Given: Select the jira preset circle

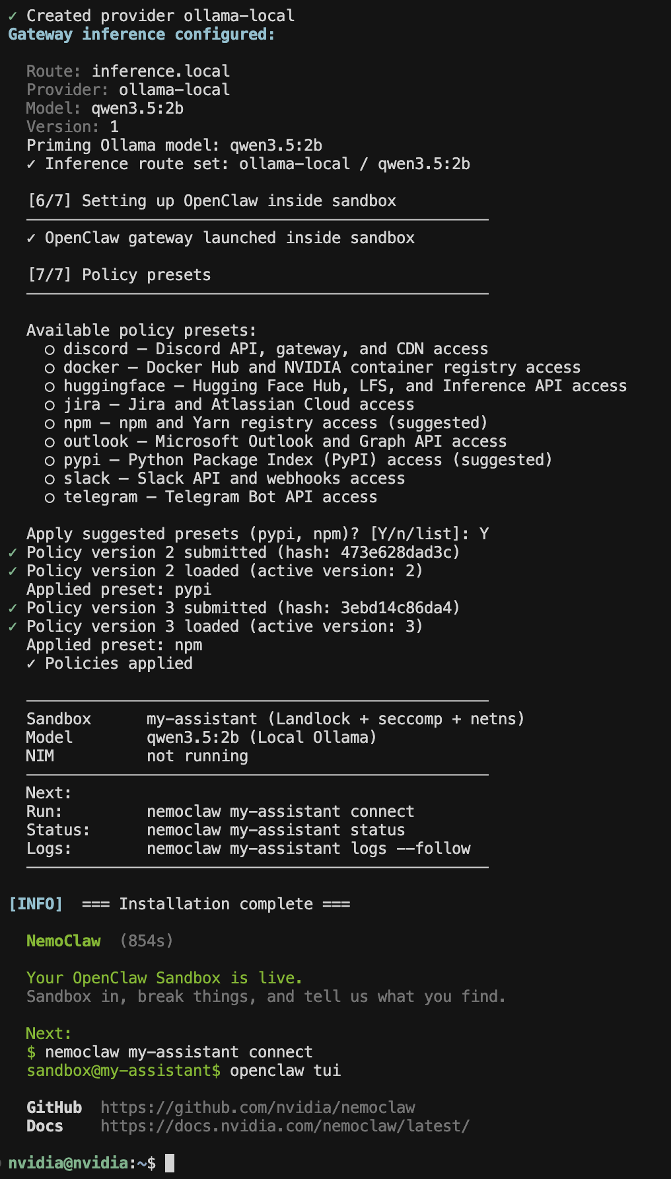Looking at the screenshot, I should (50, 405).
